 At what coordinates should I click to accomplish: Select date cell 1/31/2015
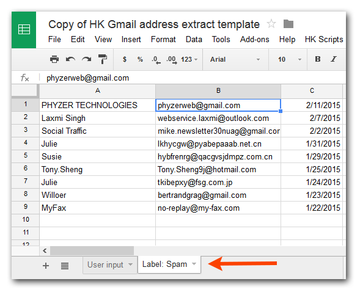[312, 144]
